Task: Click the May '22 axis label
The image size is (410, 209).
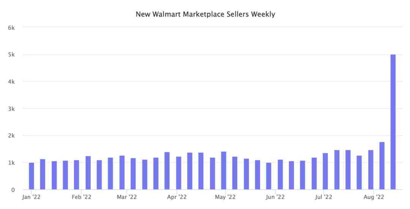Action: (225, 197)
